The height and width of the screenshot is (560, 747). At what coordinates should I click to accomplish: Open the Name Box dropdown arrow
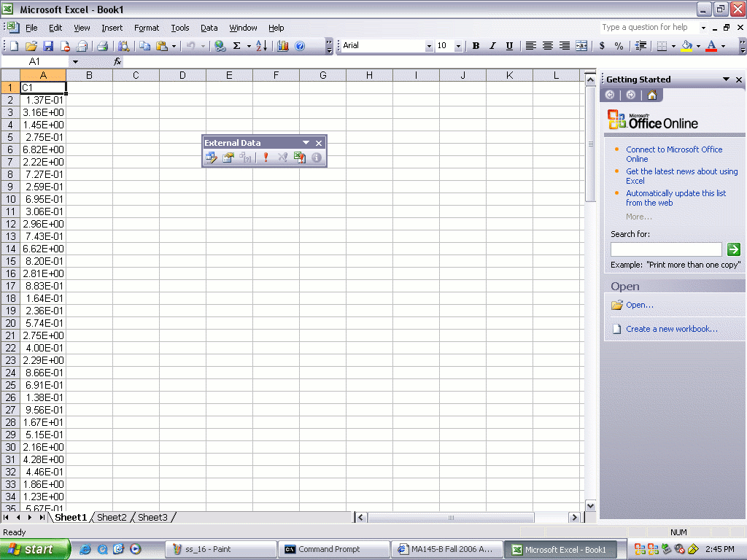tap(75, 62)
